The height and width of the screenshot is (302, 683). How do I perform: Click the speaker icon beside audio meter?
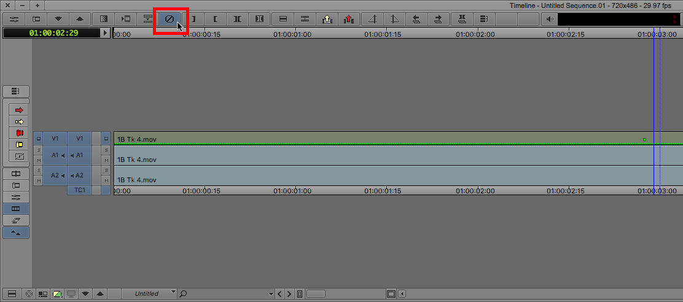[x=550, y=19]
